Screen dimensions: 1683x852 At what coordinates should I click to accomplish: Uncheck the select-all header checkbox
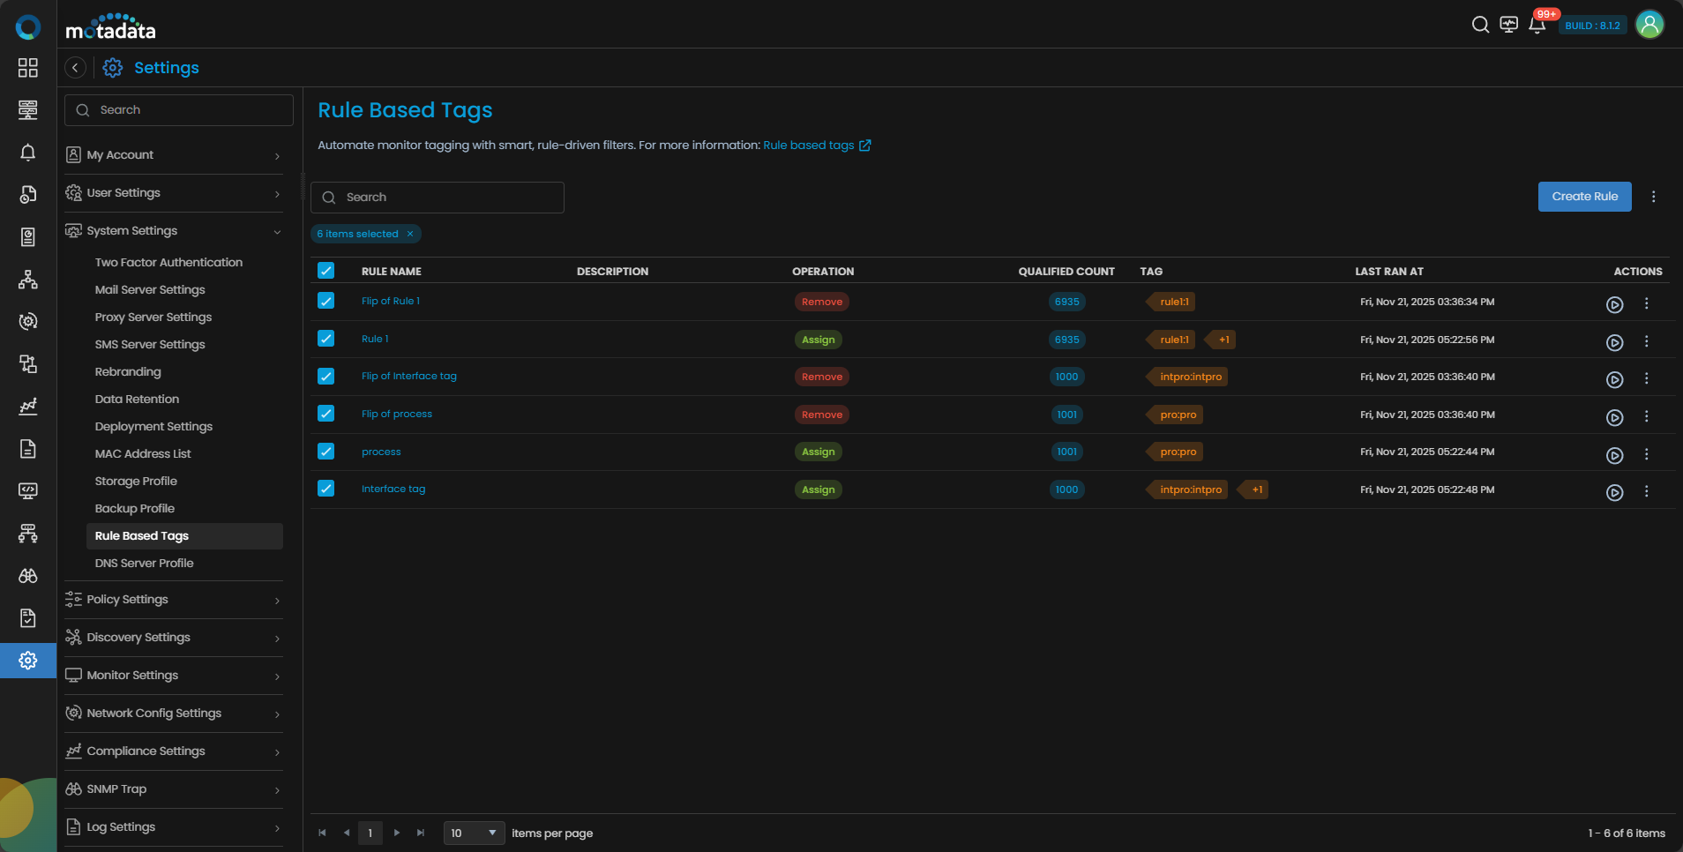coord(326,271)
